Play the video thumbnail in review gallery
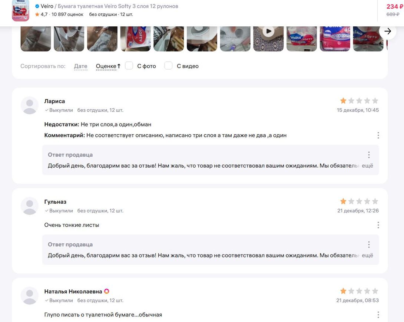 [268, 32]
